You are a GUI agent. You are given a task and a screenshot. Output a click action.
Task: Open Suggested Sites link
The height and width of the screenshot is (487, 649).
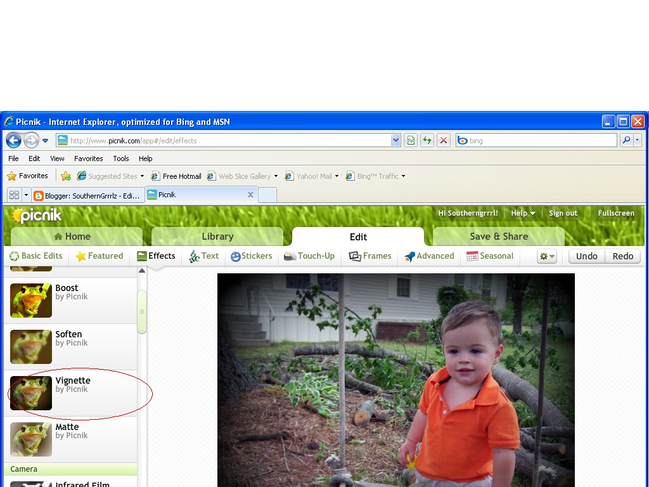pos(107,176)
